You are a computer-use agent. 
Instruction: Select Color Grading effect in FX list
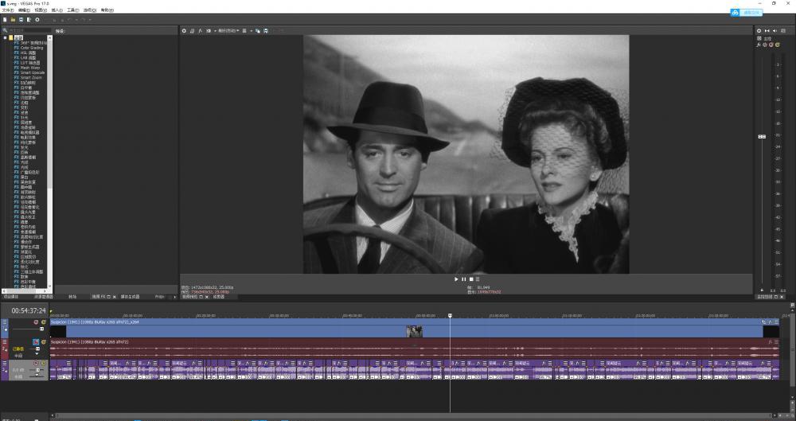pyautogui.click(x=32, y=48)
